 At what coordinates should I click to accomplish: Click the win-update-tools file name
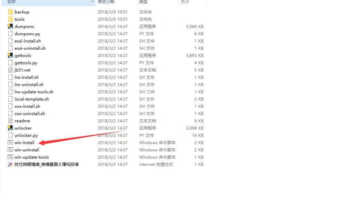pyautogui.click(x=32, y=157)
